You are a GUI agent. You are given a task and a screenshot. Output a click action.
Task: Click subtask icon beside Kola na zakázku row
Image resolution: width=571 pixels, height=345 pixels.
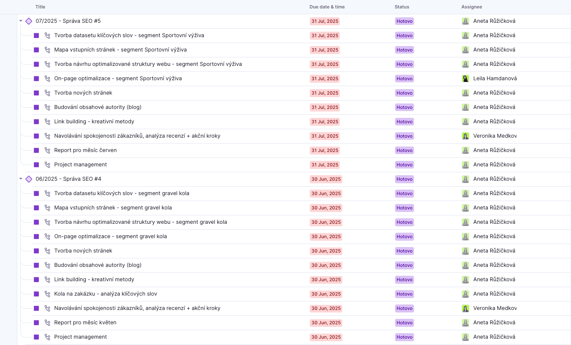tap(48, 294)
